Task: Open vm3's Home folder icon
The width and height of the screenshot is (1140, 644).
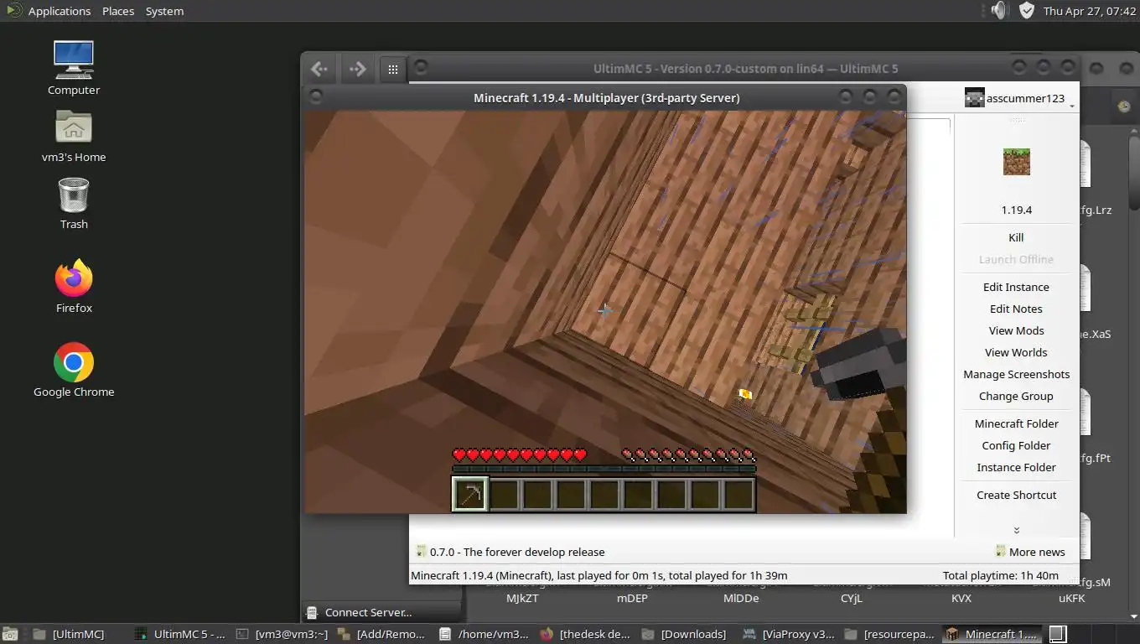Action: [74, 127]
